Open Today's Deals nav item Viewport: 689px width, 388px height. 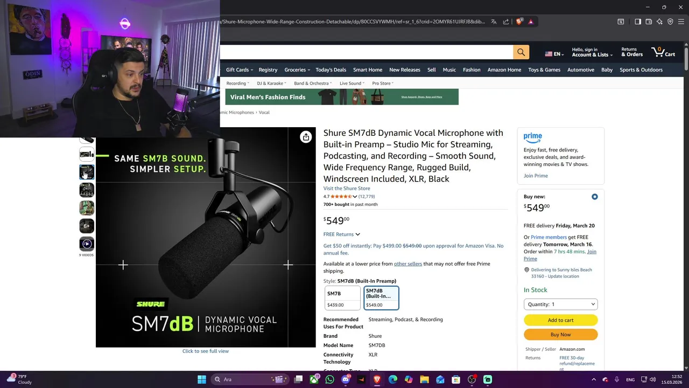coord(331,70)
